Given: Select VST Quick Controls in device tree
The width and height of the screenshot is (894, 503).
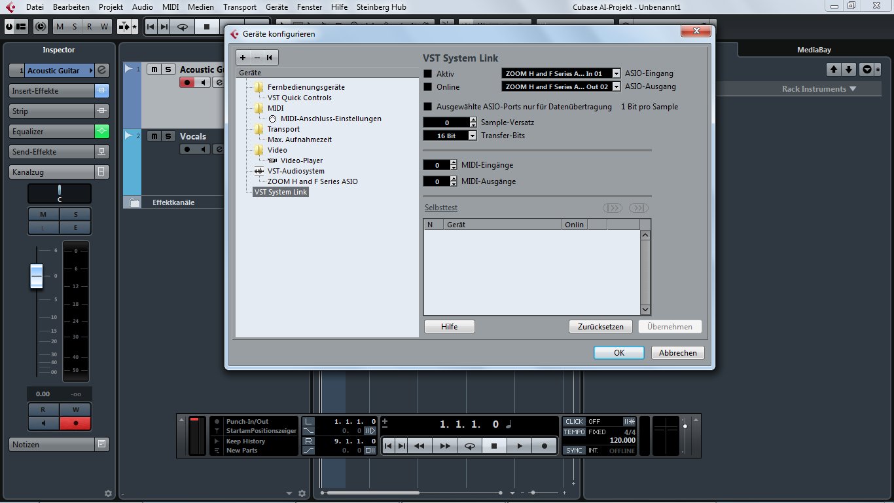Looking at the screenshot, I should 300,98.
